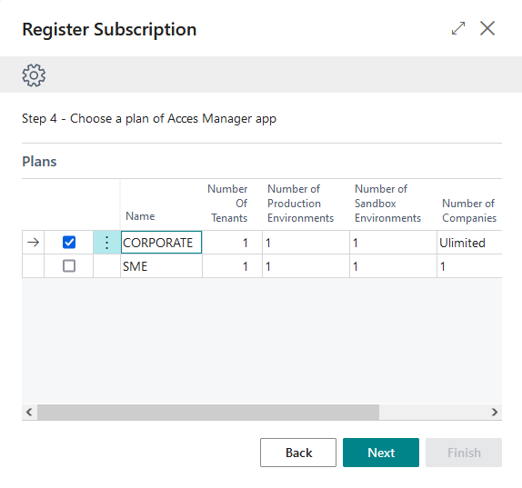
Task: Click Step 4 instruction text
Action: pos(149,119)
